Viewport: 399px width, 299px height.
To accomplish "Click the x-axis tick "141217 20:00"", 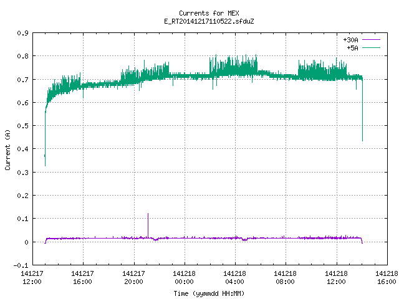I will tap(133, 277).
